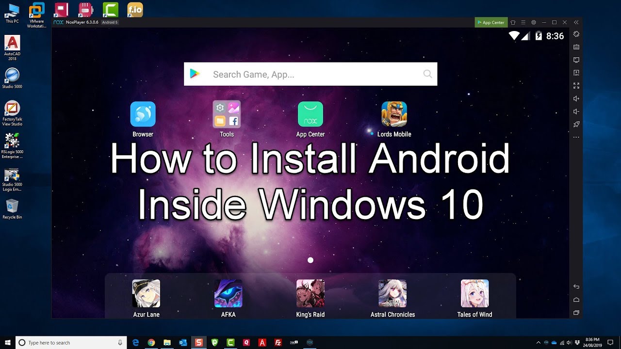
Task: Select the f.io desktop icon
Action: 135,10
